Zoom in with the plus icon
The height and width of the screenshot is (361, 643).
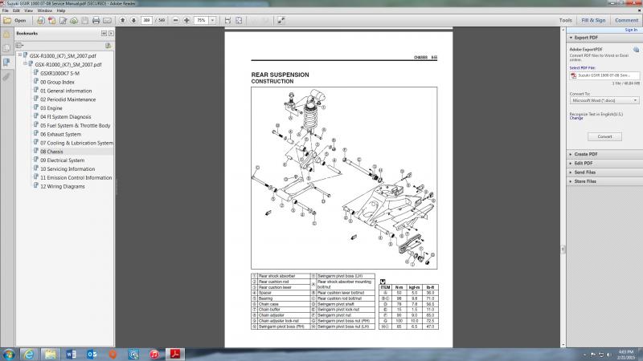(186, 20)
